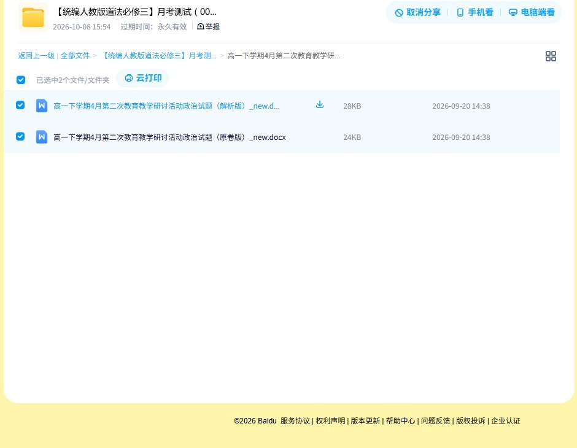Open 企业认证 footer link
Screen dimensions: 577x448
506,421
